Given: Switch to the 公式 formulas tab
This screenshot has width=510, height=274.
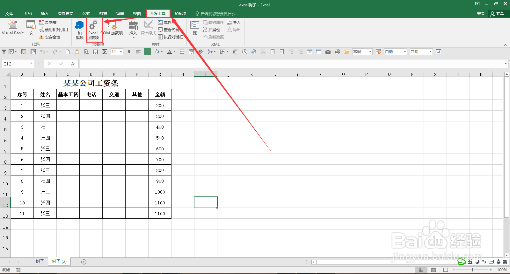Looking at the screenshot, I should pyautogui.click(x=86, y=14).
